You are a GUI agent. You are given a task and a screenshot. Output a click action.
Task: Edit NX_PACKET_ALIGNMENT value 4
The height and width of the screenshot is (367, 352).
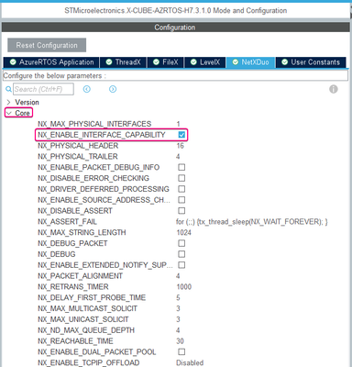(178, 276)
